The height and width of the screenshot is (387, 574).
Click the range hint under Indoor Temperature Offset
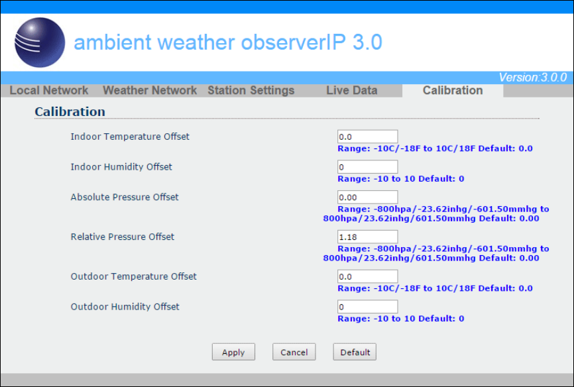click(435, 148)
